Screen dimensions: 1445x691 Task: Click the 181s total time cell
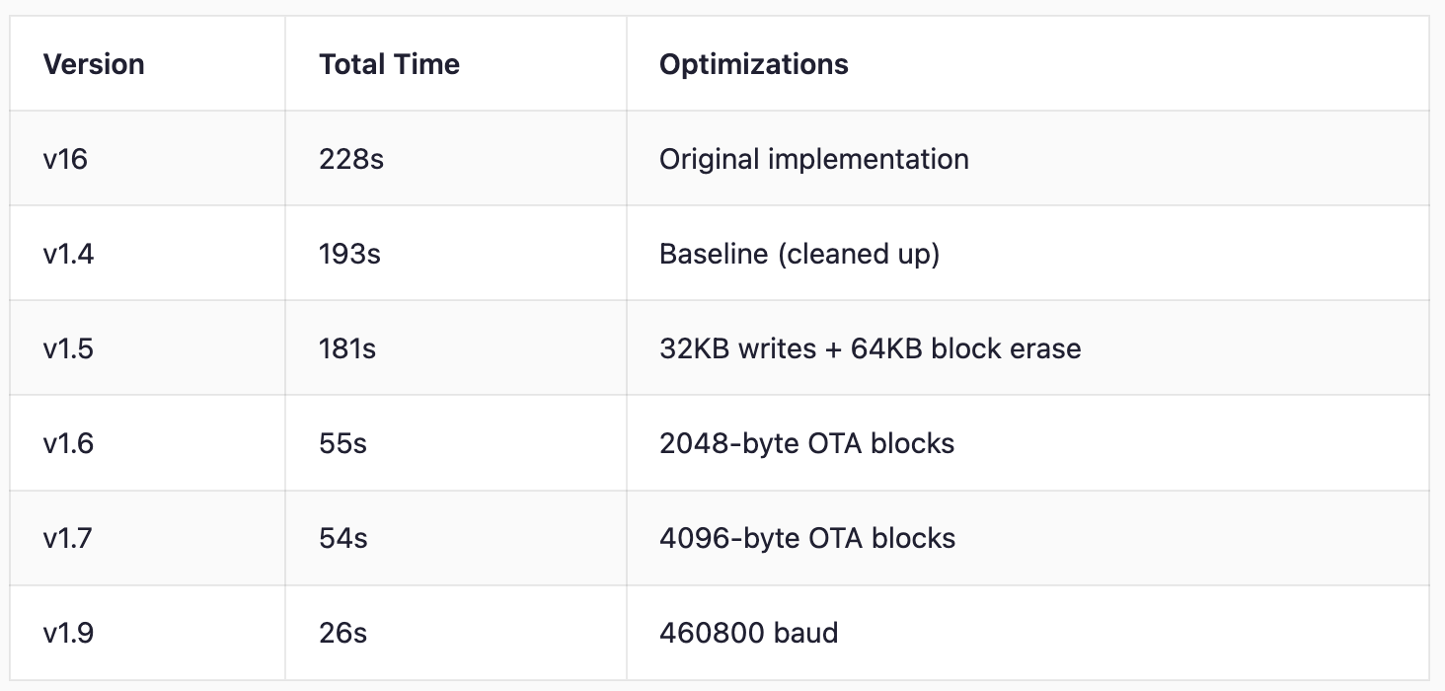tap(347, 348)
